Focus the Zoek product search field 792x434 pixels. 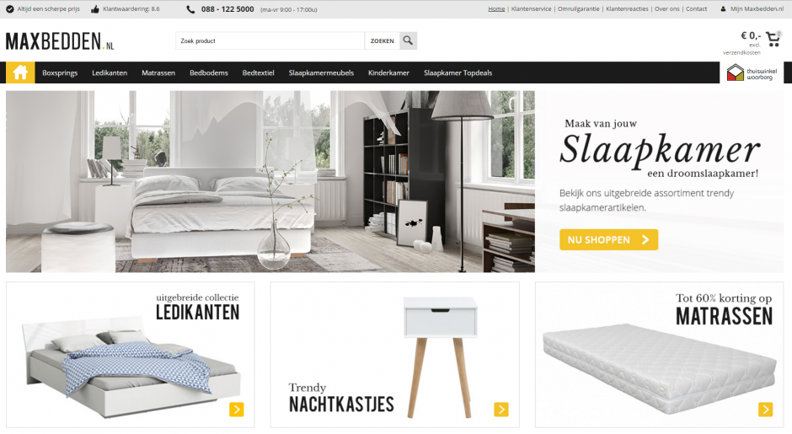(270, 41)
